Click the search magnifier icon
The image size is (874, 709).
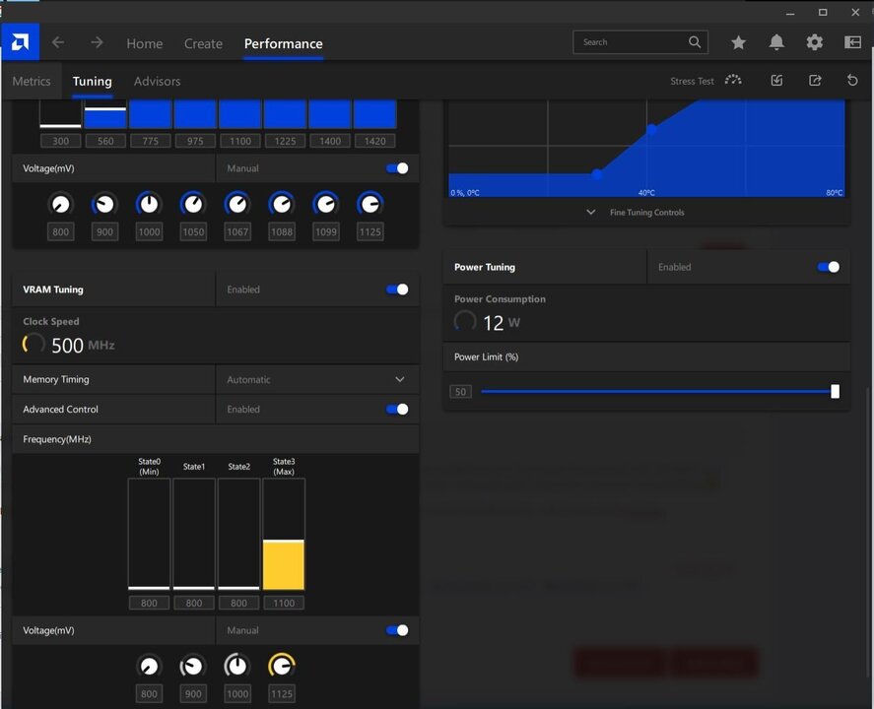click(695, 42)
